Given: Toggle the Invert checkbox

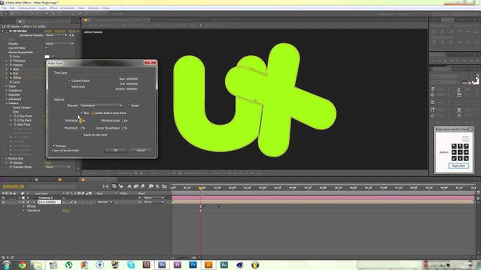Looking at the screenshot, I should tap(129, 106).
